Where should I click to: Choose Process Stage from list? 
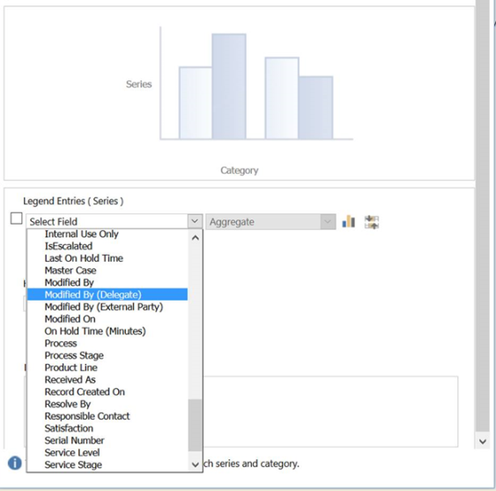107,355
